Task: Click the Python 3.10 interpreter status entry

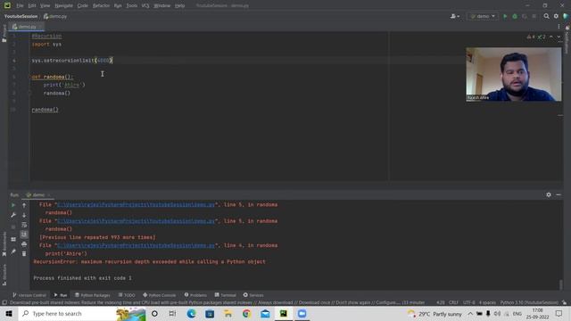Action: point(529,303)
